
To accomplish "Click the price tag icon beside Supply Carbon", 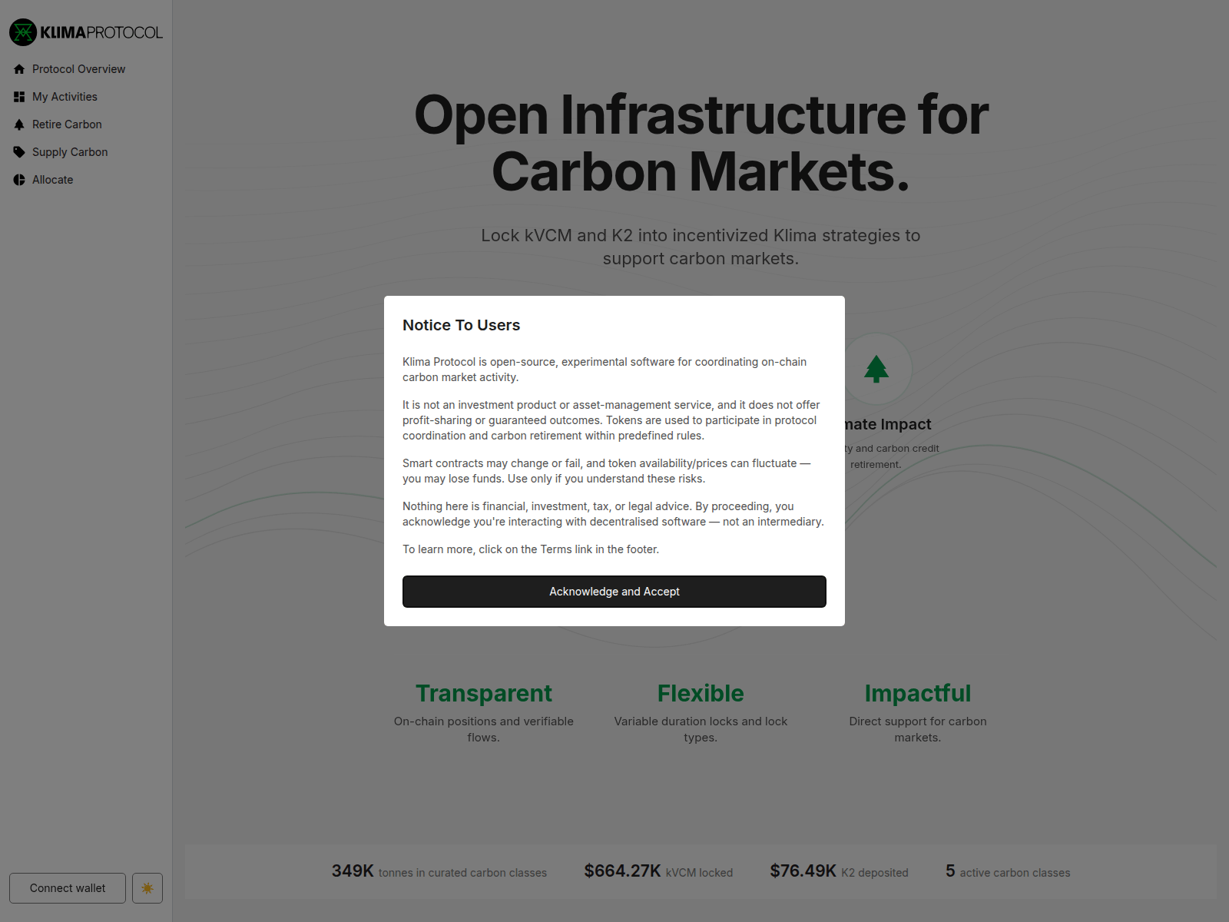I will (18, 152).
